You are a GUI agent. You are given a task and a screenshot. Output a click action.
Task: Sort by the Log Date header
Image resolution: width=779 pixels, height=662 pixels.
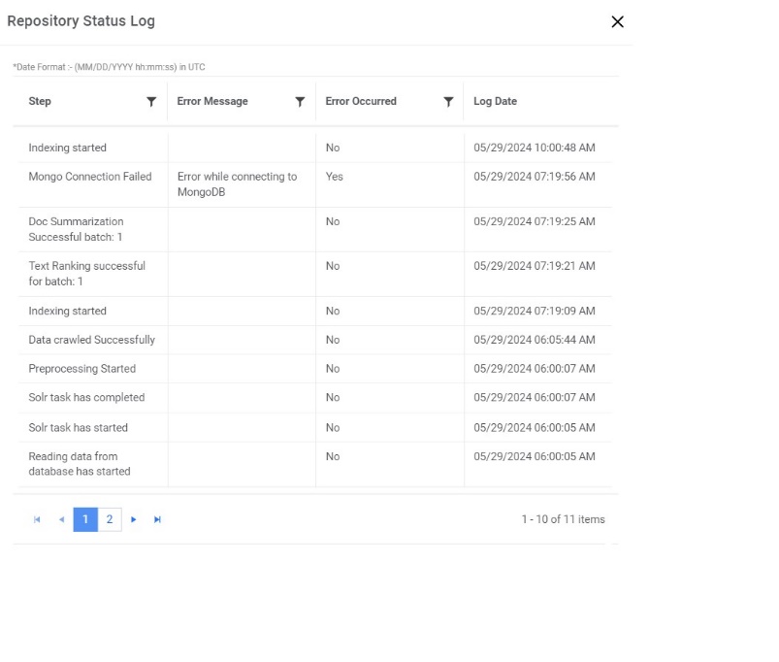point(495,102)
